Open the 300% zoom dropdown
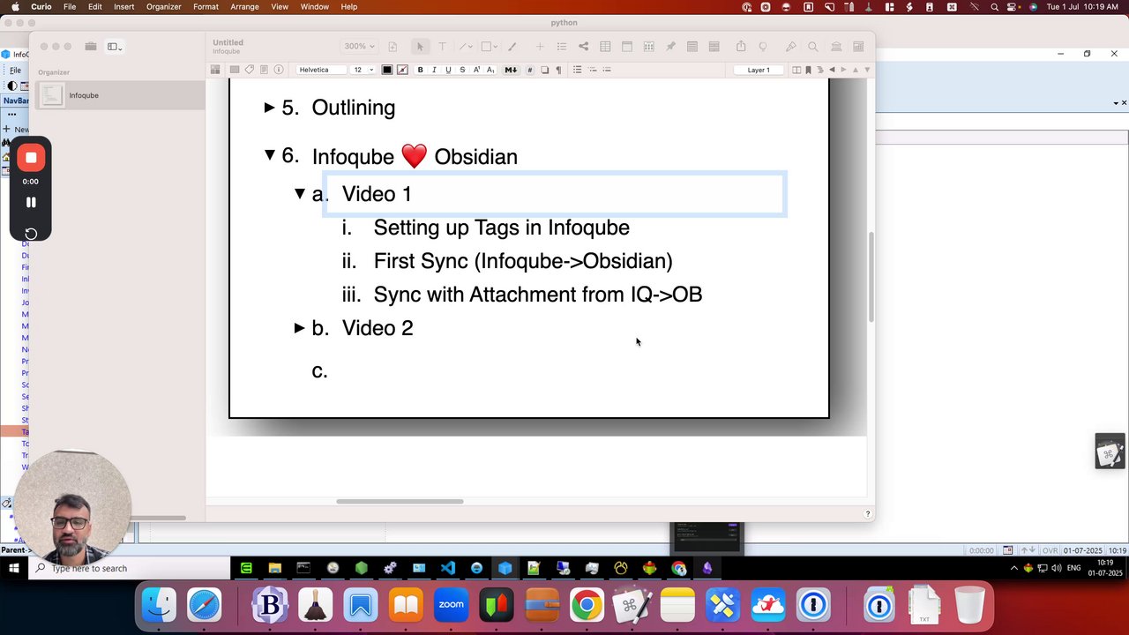 360,46
